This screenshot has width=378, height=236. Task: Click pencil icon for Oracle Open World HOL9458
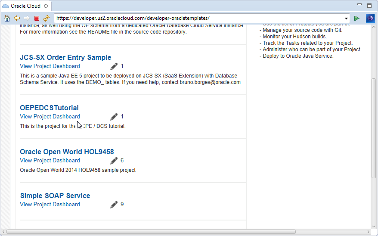click(x=114, y=161)
